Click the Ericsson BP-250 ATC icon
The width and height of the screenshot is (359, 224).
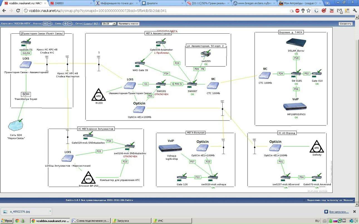pyautogui.click(x=88, y=178)
